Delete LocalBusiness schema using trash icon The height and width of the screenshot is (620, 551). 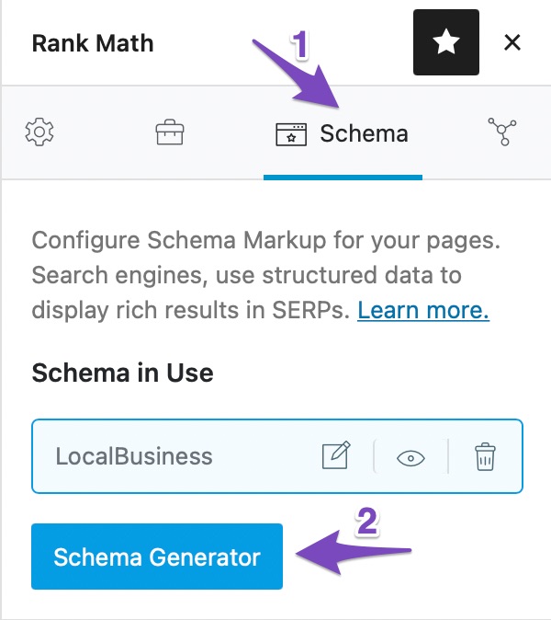484,456
